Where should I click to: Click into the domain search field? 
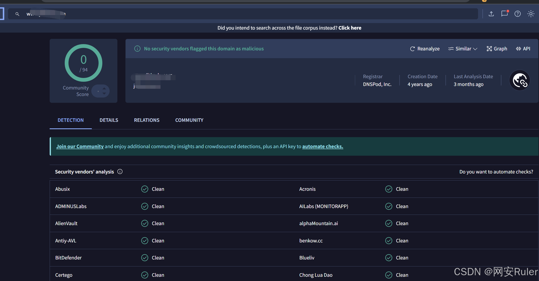coord(251,14)
